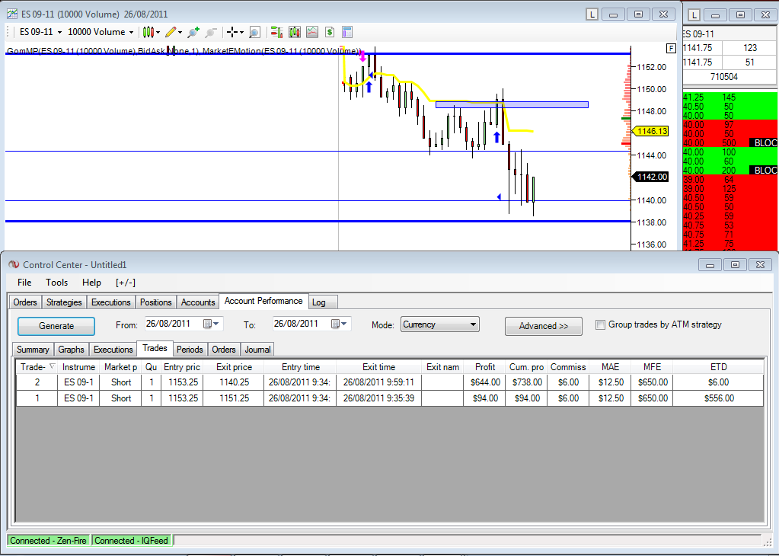
Task: Click the blue triangle marker near 1140
Action: (499, 197)
